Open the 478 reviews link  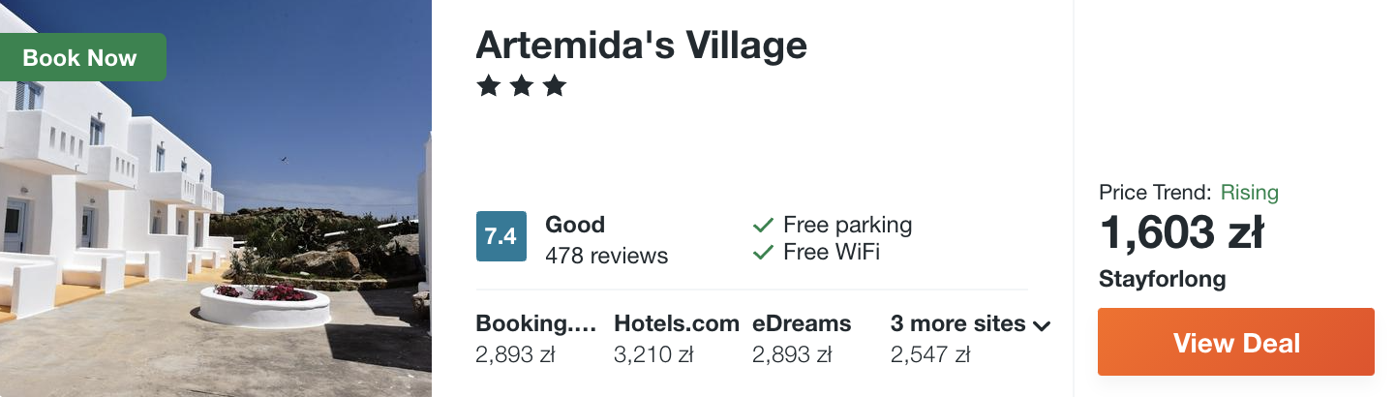tap(606, 257)
